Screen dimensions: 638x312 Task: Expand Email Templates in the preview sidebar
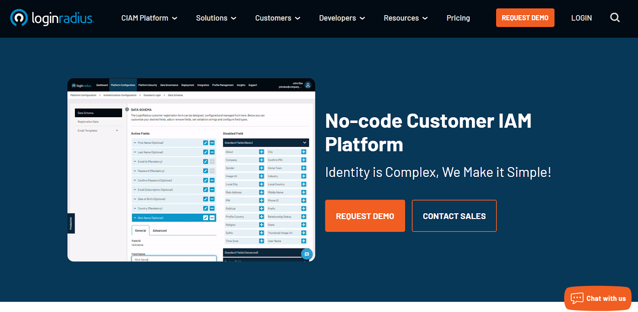tap(98, 131)
